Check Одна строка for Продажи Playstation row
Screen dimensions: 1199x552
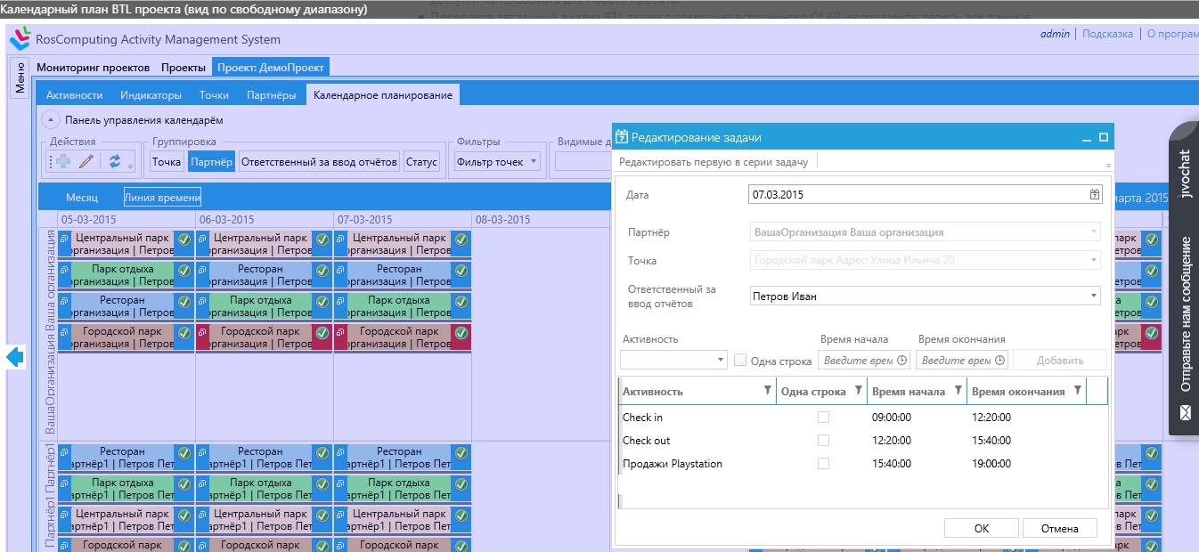824,462
